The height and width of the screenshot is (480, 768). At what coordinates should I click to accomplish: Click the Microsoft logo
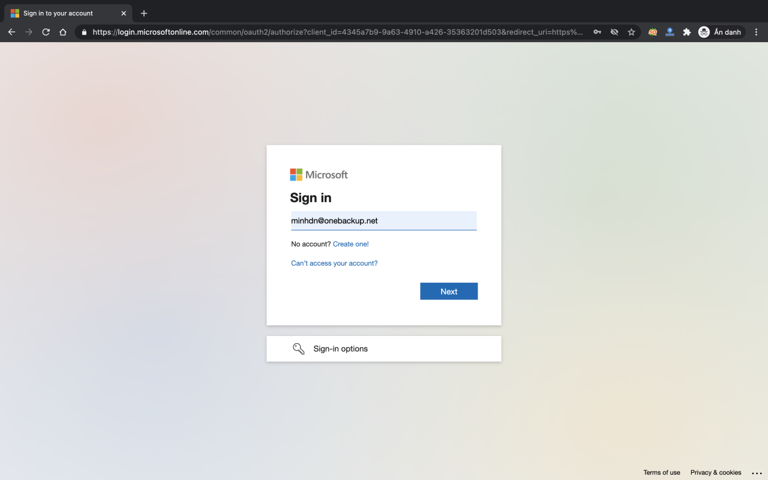coord(319,175)
